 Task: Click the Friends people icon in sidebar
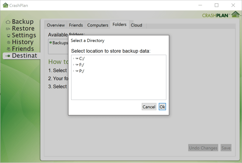click(x=8, y=49)
